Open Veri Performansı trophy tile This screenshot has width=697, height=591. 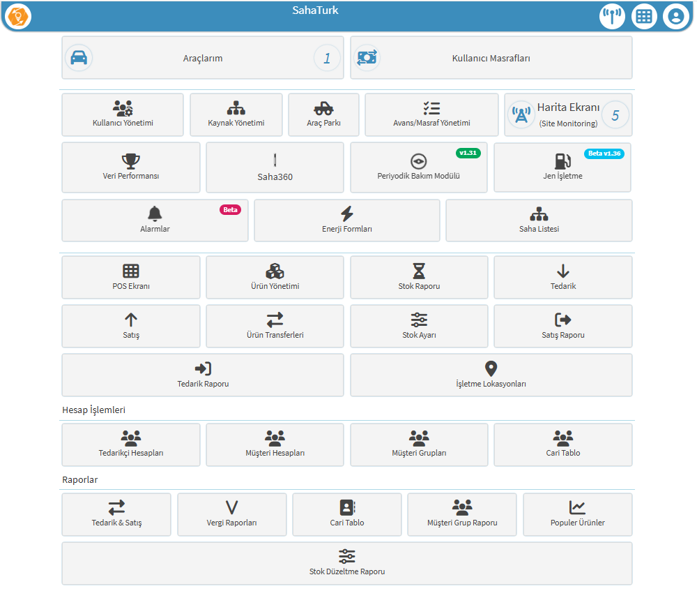(x=131, y=167)
